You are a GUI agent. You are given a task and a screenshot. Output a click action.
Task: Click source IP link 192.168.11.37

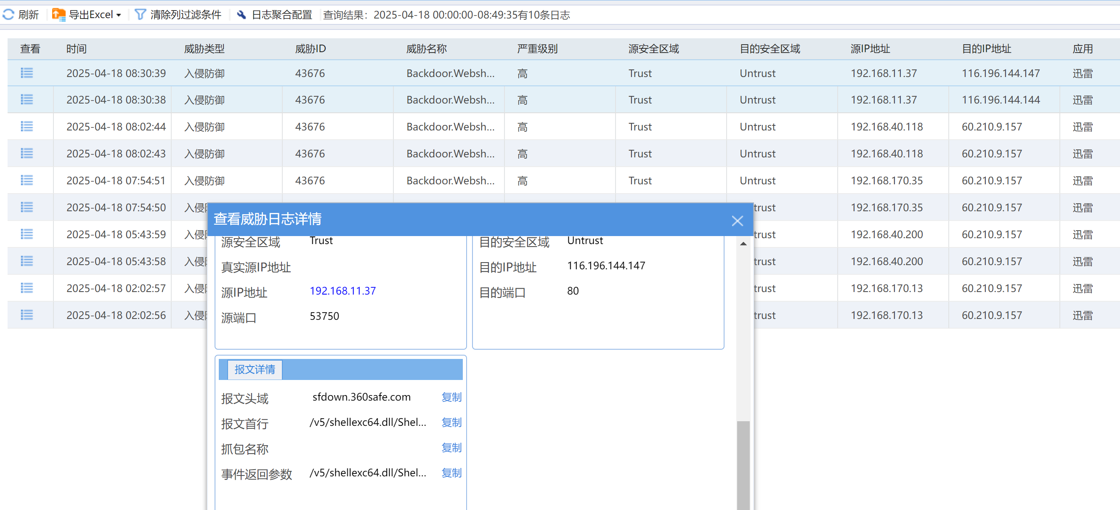click(342, 291)
